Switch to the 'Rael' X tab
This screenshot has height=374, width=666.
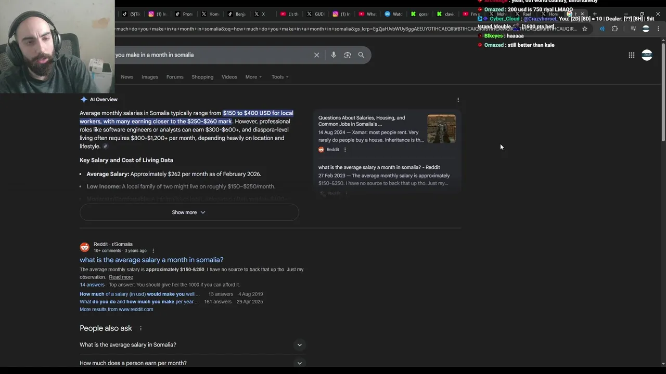point(524,14)
